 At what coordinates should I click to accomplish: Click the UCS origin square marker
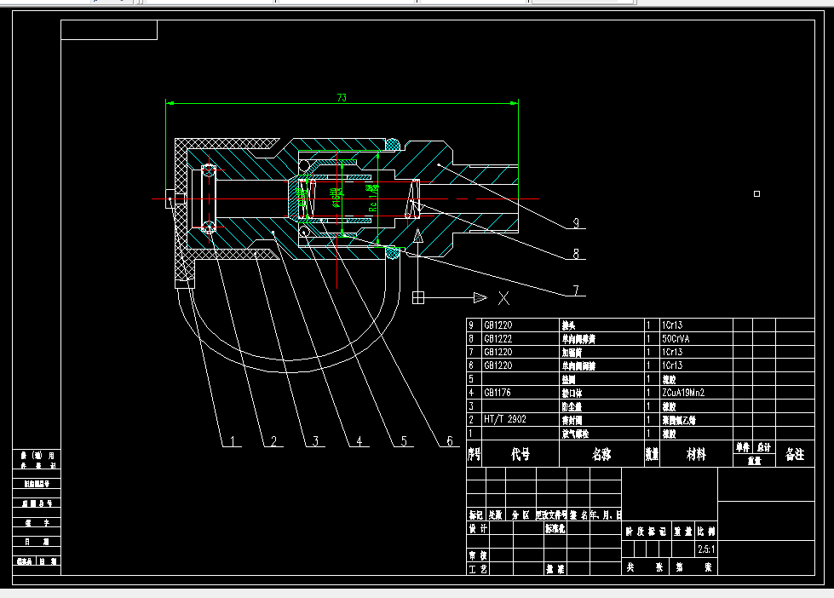coord(418,298)
